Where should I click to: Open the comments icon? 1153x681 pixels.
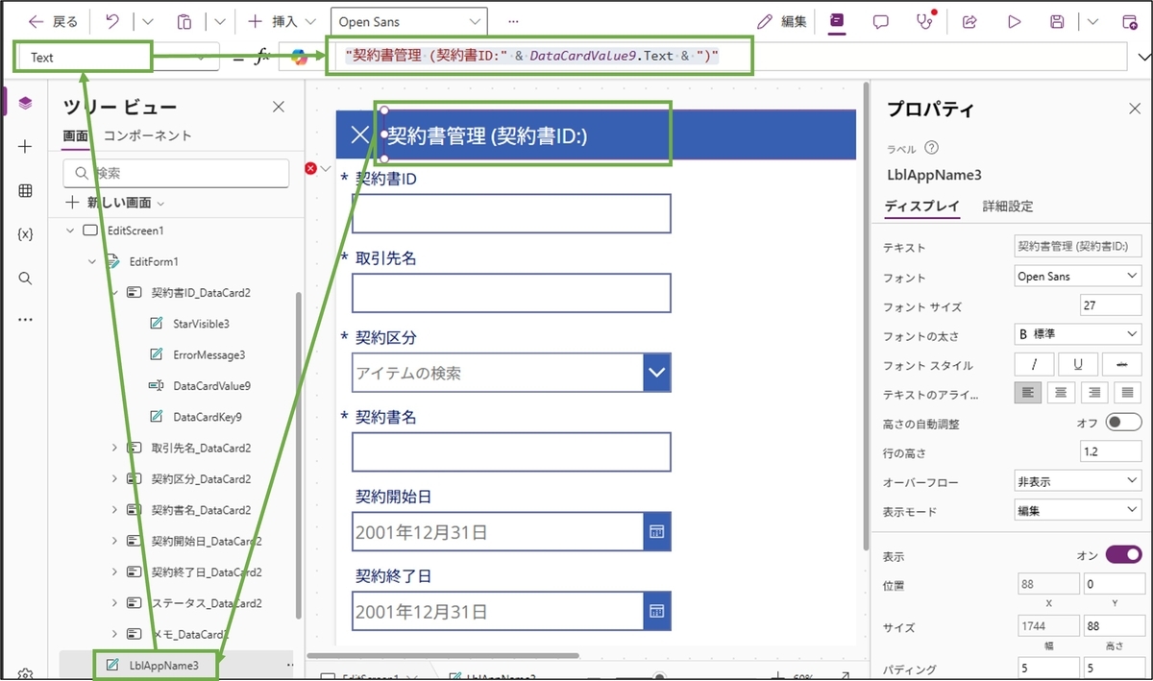pyautogui.click(x=880, y=21)
